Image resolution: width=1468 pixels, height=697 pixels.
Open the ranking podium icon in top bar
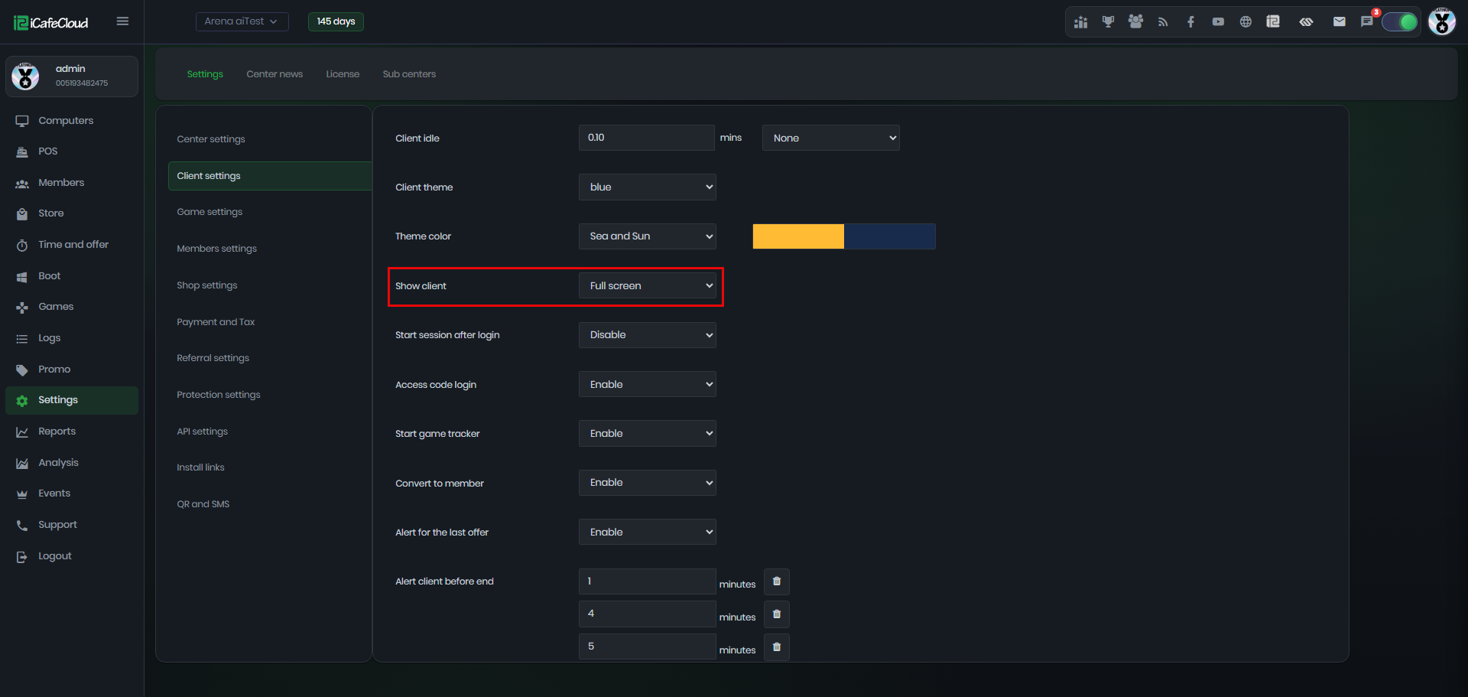(1080, 22)
